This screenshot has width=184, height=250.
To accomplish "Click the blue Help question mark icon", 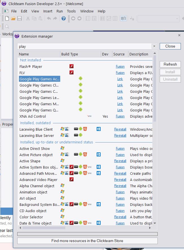I will point(64,18).
